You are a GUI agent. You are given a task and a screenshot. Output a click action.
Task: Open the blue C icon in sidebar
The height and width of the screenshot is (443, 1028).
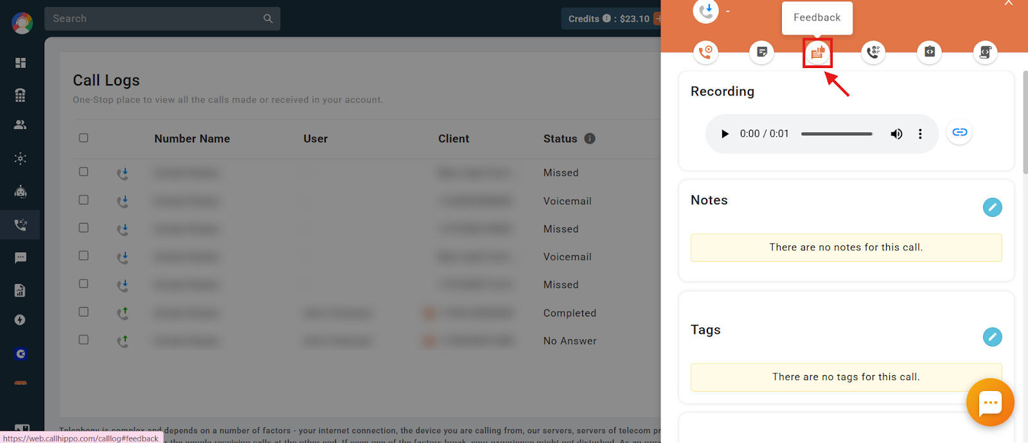click(21, 354)
